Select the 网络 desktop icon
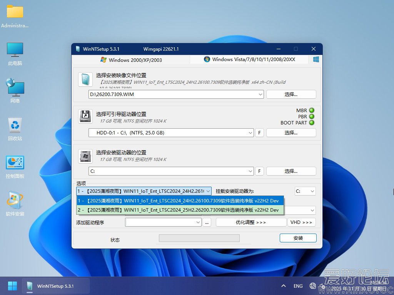The height and width of the screenshot is (295, 394). (15, 91)
